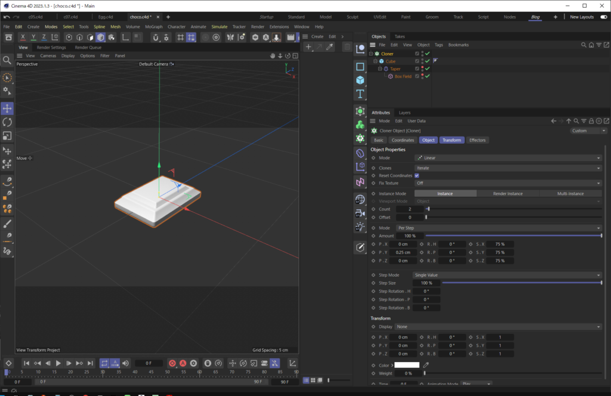
Task: Click the Cloner object icon in Objects panel
Action: [377, 53]
